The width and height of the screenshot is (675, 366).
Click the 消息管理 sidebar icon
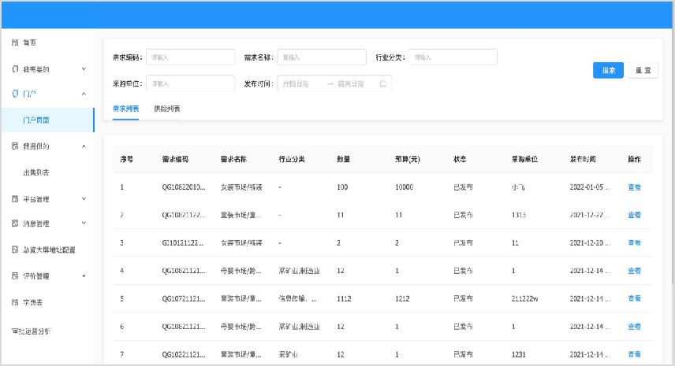[15, 224]
